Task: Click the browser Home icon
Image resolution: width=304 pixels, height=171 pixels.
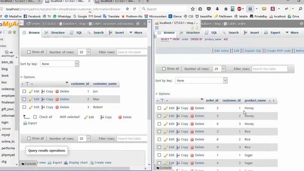Action: click(x=226, y=9)
